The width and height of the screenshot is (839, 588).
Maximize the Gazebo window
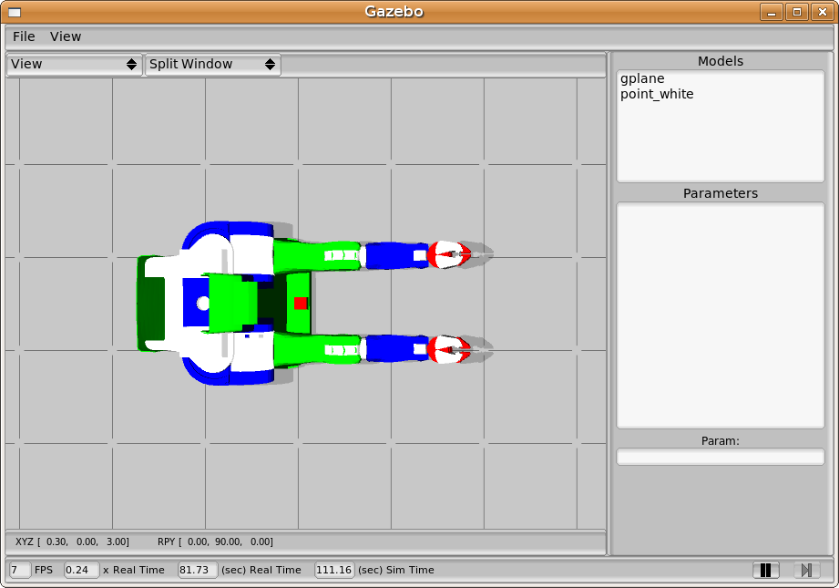click(796, 12)
